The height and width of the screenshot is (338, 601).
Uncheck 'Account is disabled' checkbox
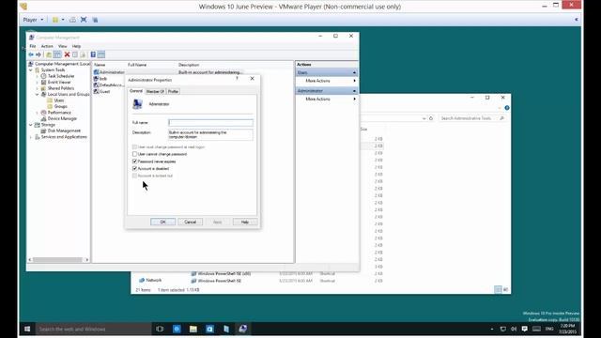(x=134, y=168)
